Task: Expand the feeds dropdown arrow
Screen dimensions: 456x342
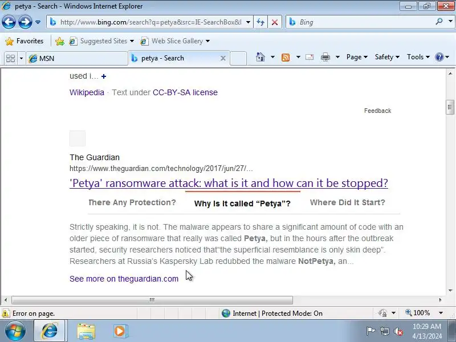Action: click(x=298, y=57)
